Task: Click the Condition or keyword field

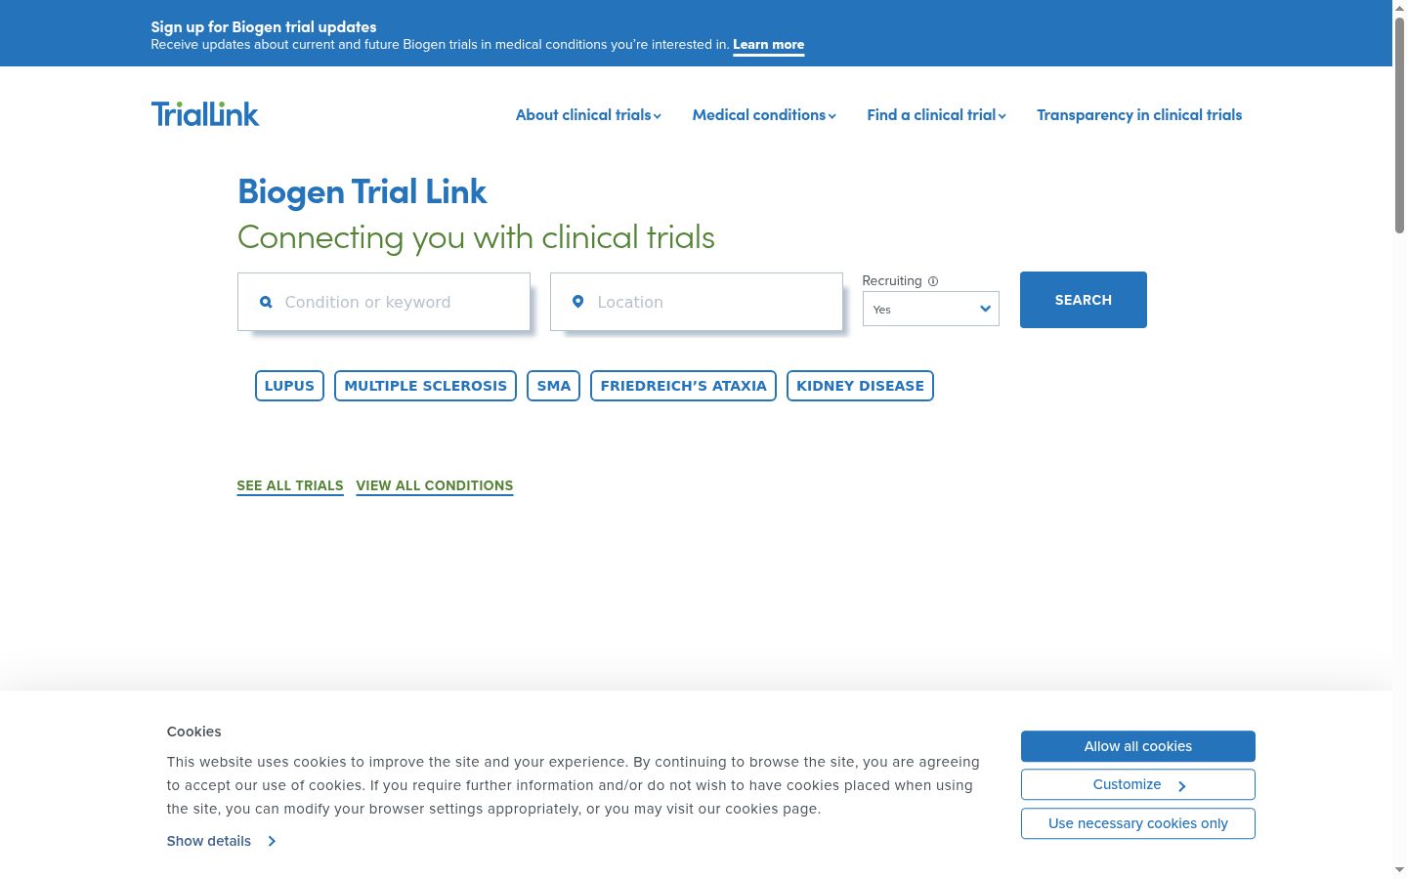Action: [x=384, y=302]
